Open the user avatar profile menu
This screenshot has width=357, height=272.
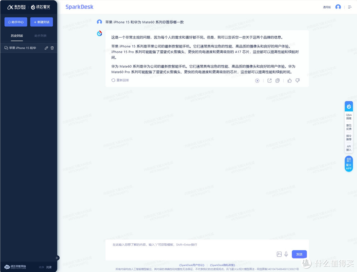[x=338, y=7]
